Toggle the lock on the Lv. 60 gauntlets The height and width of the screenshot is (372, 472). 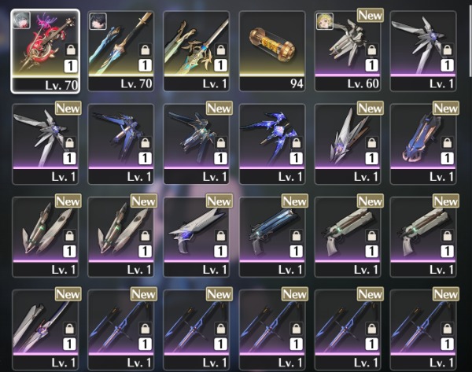[x=372, y=50]
